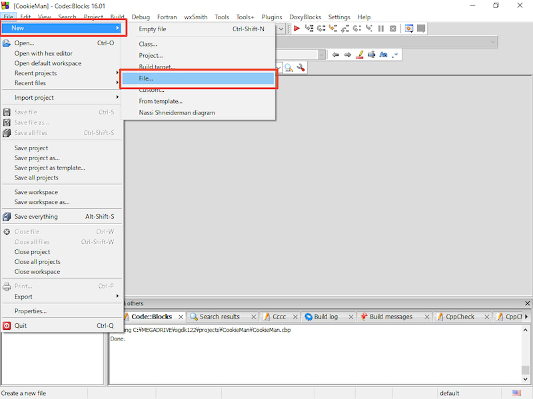This screenshot has height=399, width=533.
Task: Toggle the selected text search icon
Action: [372, 55]
